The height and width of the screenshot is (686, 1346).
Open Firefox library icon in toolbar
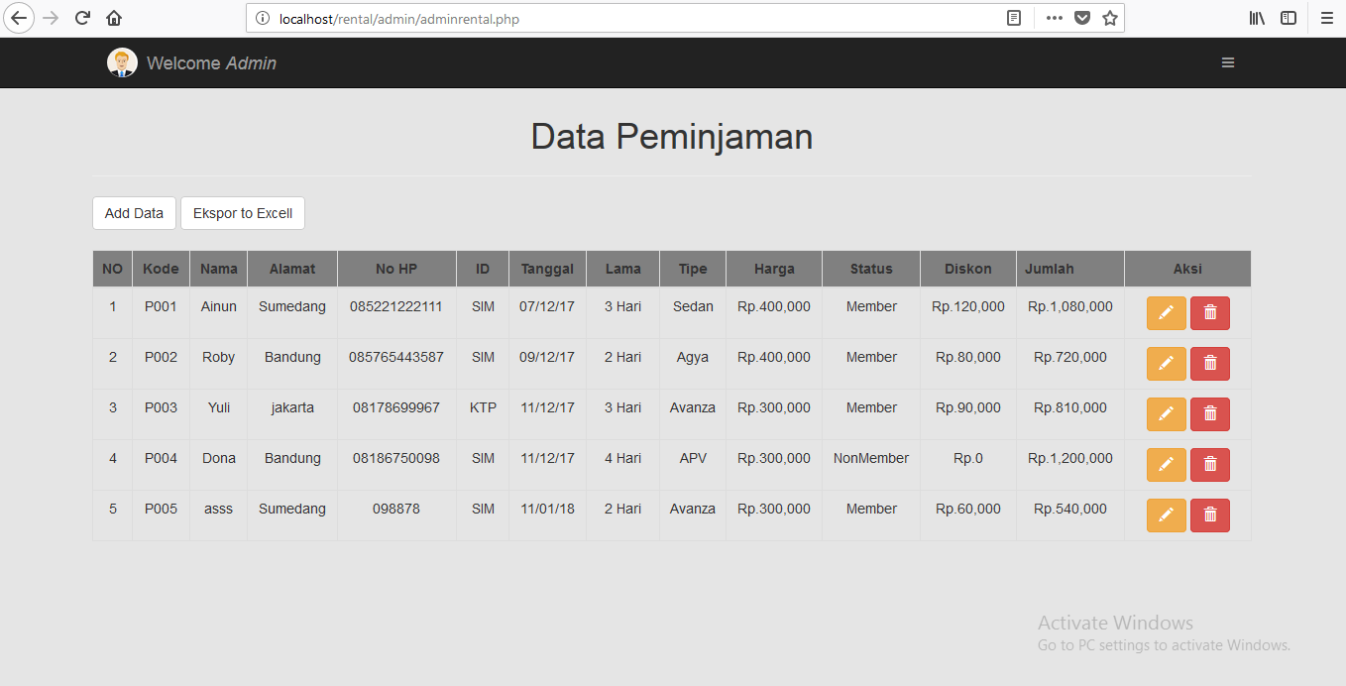(x=1257, y=18)
